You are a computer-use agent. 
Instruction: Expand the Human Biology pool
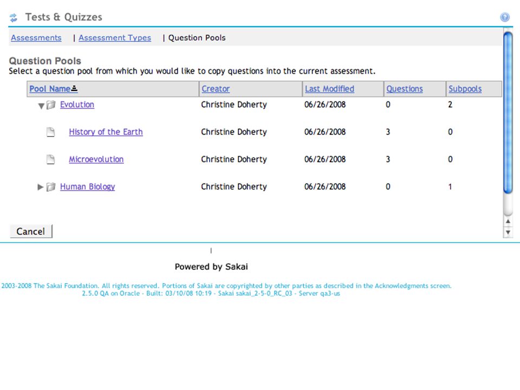[41, 187]
